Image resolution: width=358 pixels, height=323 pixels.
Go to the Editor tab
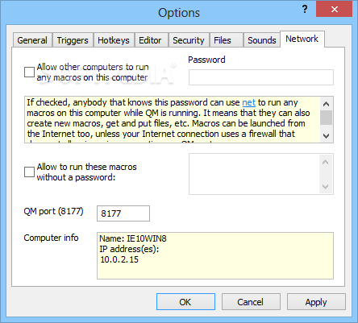(150, 40)
